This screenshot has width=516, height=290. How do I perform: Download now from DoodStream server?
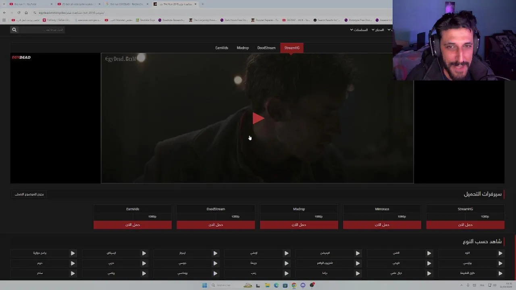(216, 225)
